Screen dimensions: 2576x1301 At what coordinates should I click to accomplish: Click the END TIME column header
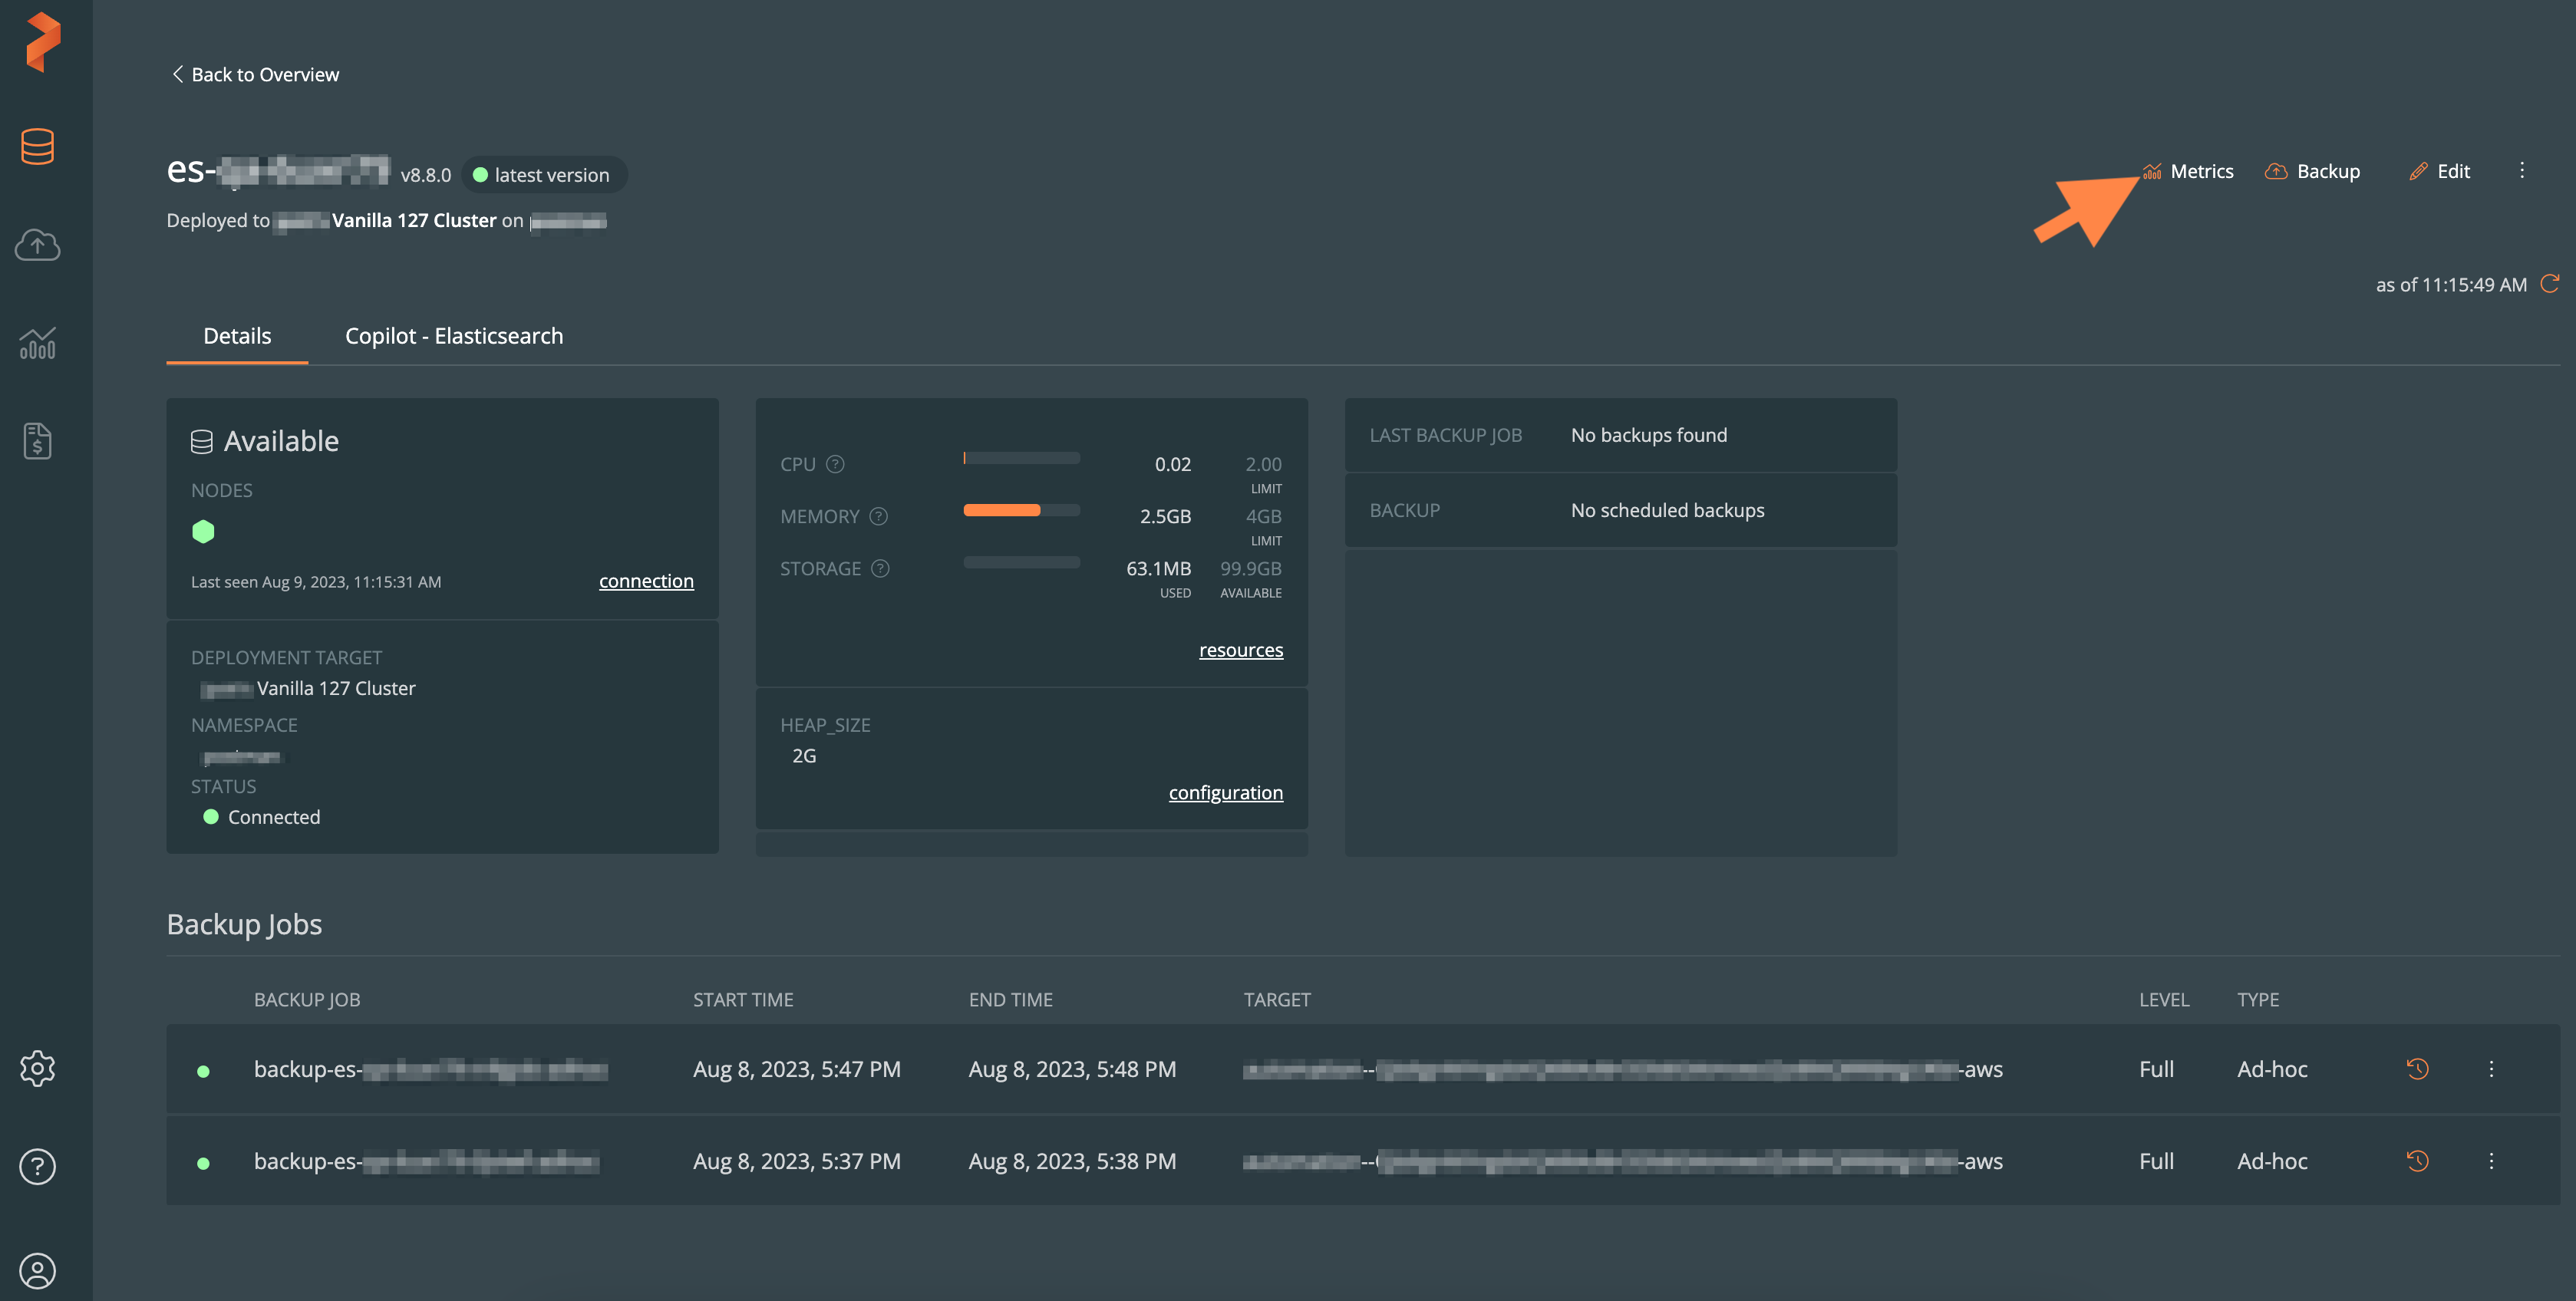click(1010, 999)
